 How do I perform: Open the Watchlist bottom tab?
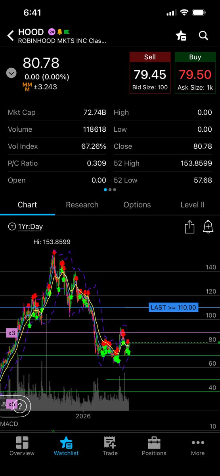pos(66,446)
